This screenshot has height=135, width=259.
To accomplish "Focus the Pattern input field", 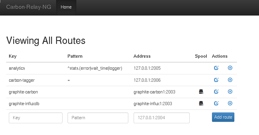I will [98, 118].
